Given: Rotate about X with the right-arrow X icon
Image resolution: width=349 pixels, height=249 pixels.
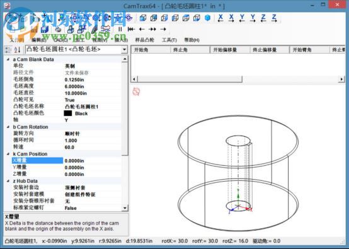Looking at the screenshot, I should tap(231, 18).
